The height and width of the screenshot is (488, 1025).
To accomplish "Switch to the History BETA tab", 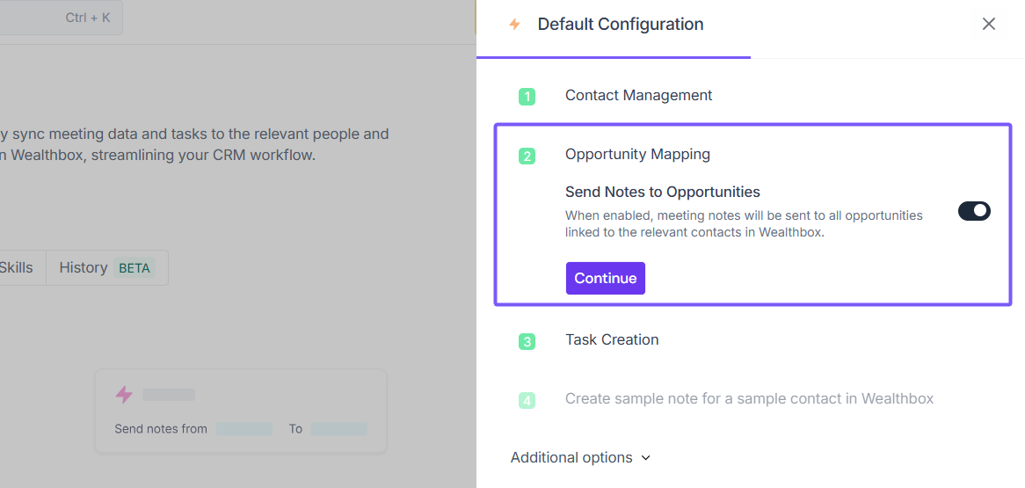I will 106,267.
